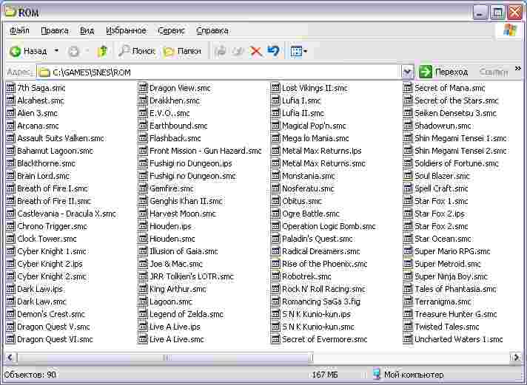
Task: Select Earthbound.smc file icon
Action: [143, 126]
